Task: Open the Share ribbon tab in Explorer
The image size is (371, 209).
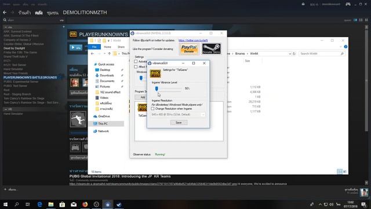Action: click(121, 47)
